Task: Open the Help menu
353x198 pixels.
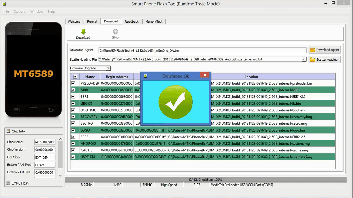Action: tap(51, 11)
